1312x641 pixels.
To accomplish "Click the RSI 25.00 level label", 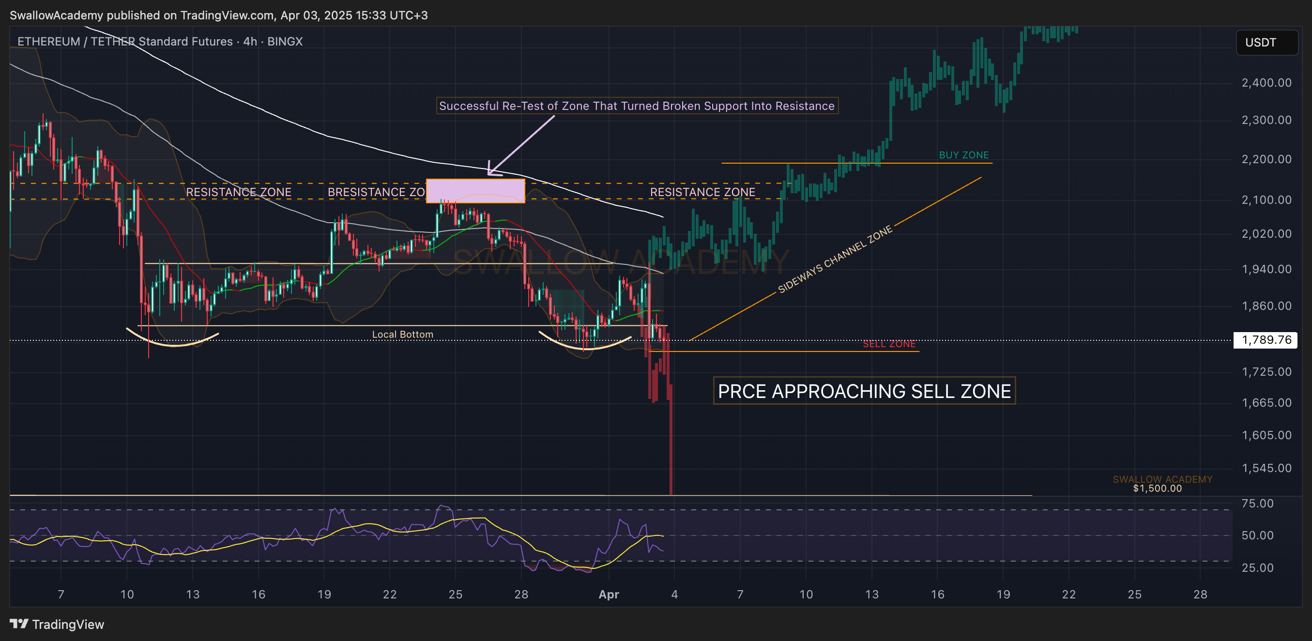I will [1257, 567].
